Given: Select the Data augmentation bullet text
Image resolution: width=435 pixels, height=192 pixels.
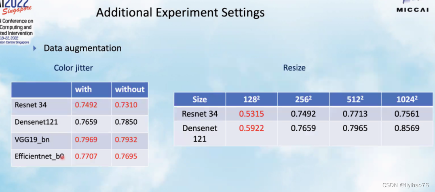Looking at the screenshot, I should tap(82, 48).
